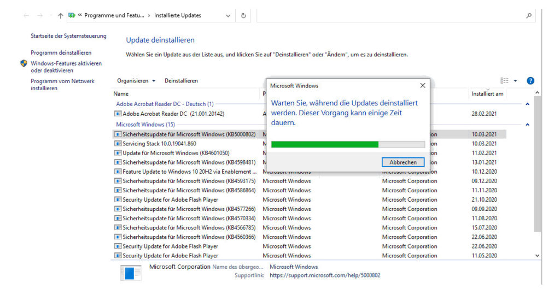Click Deinstallieren in the toolbar
560x294 pixels.
(x=181, y=81)
